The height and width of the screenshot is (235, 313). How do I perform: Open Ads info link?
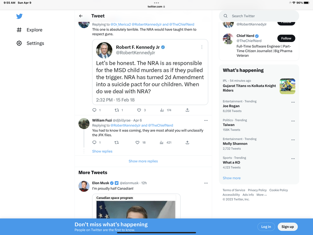pos(248,195)
